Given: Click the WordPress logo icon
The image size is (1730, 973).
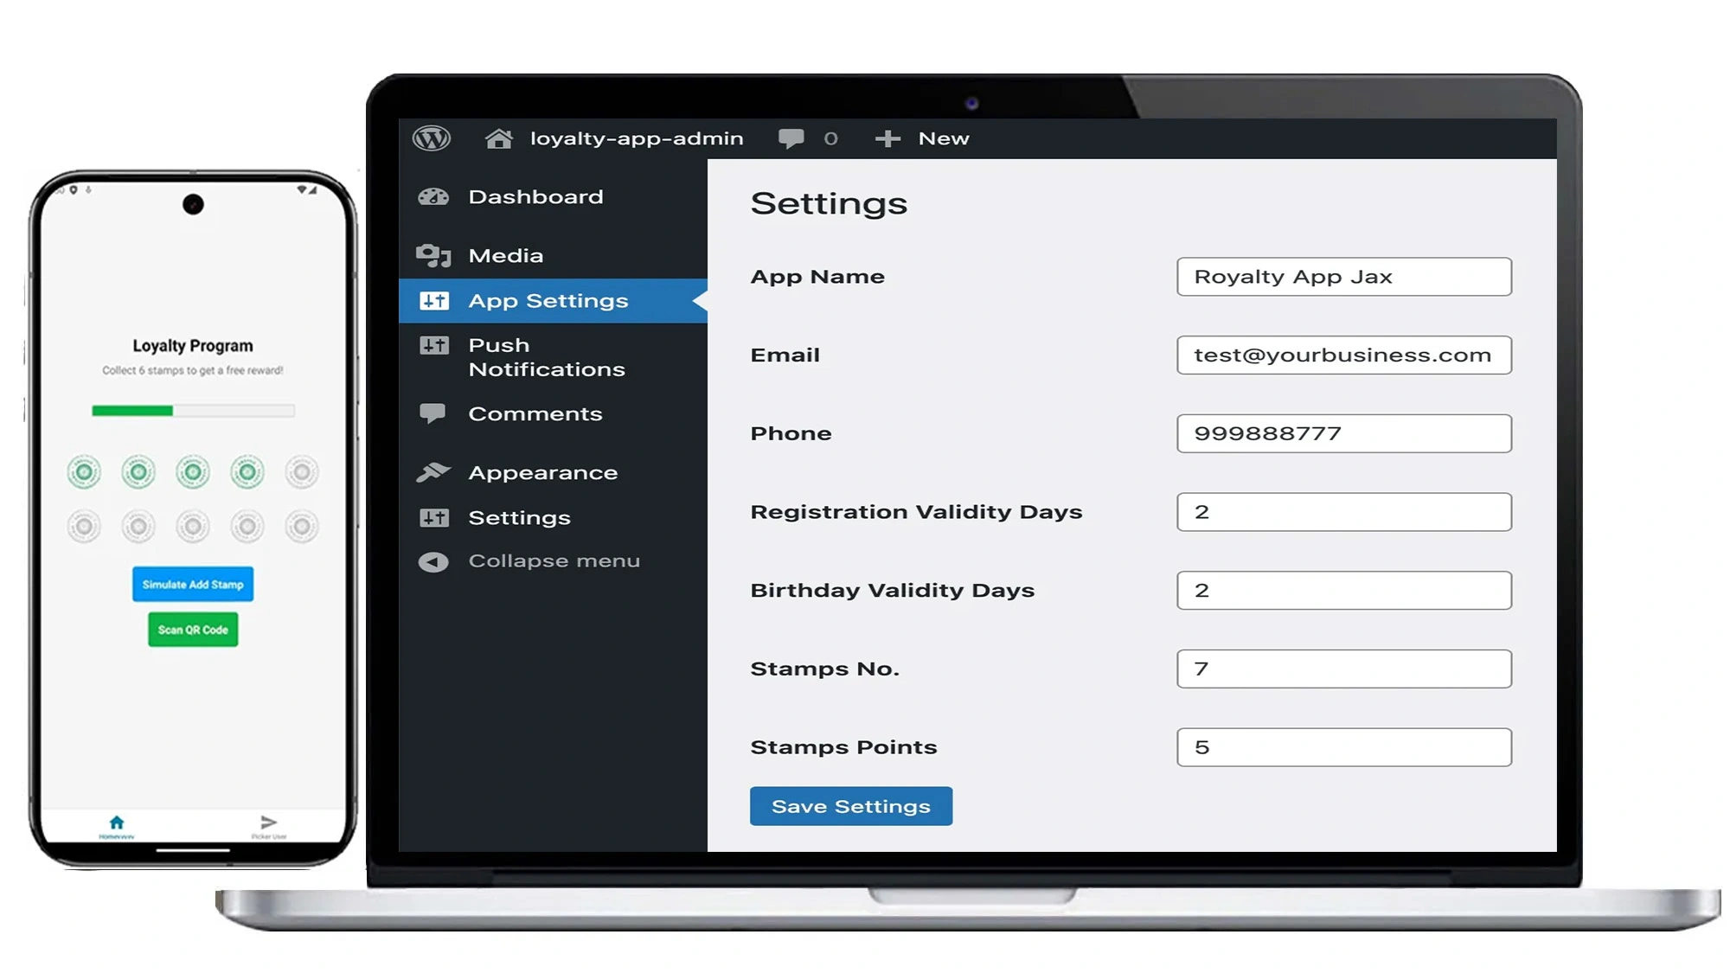Looking at the screenshot, I should [x=432, y=138].
